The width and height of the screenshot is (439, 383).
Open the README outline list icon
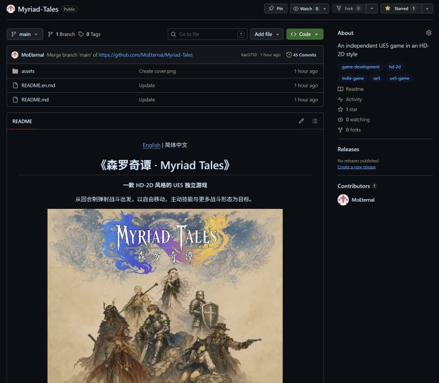point(315,121)
